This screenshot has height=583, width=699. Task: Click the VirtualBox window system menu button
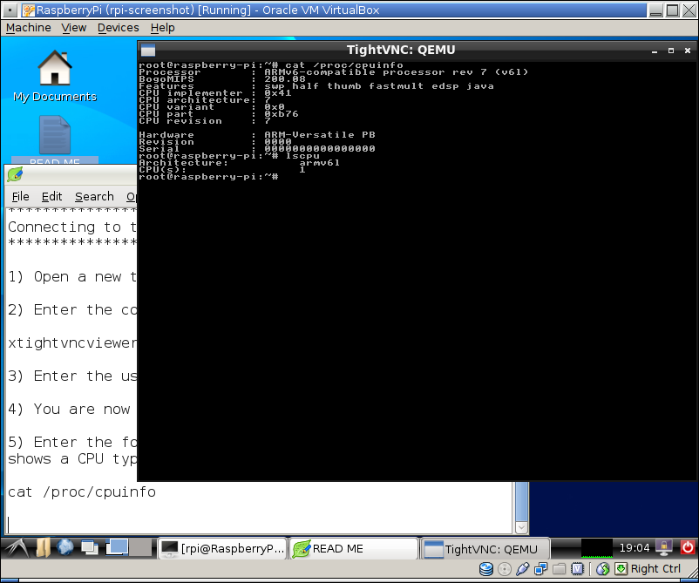tap(10, 10)
